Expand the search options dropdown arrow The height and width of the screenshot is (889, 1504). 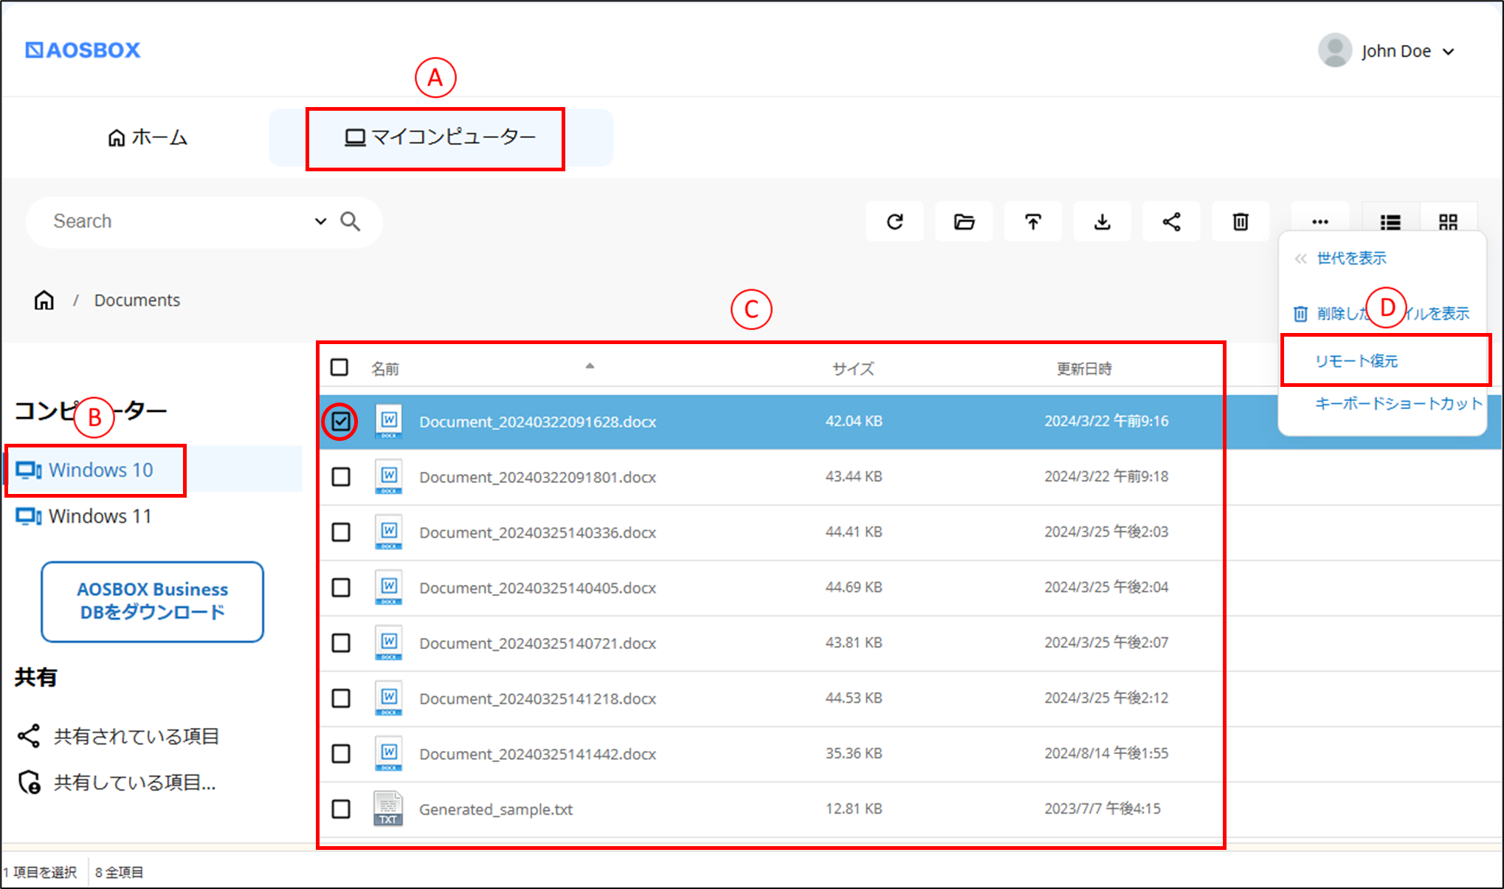click(320, 221)
